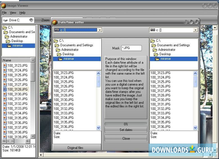Select 100_3128.JPG in right dialog file list

pos(161,95)
